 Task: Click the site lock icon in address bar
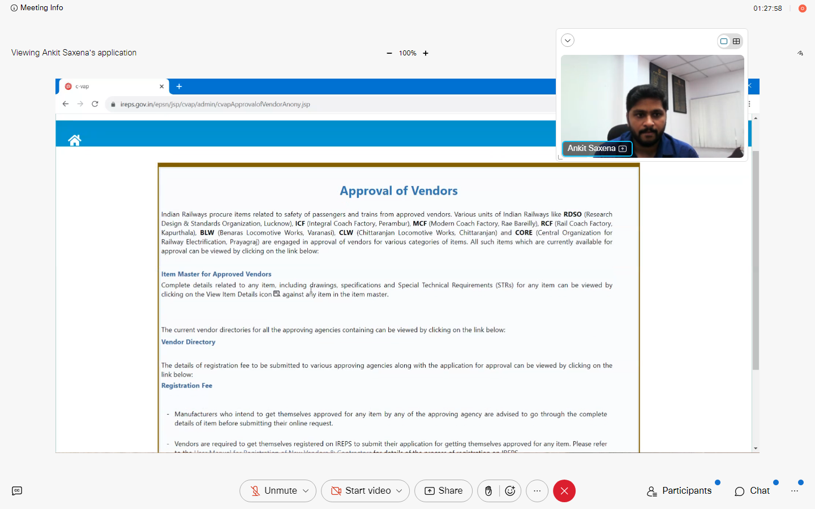point(113,105)
